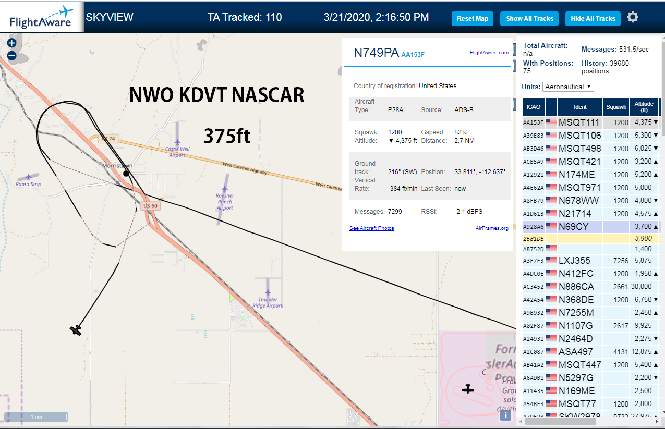Click the Thunder Ridge Airpark marker
The width and height of the screenshot is (665, 429).
268,293
